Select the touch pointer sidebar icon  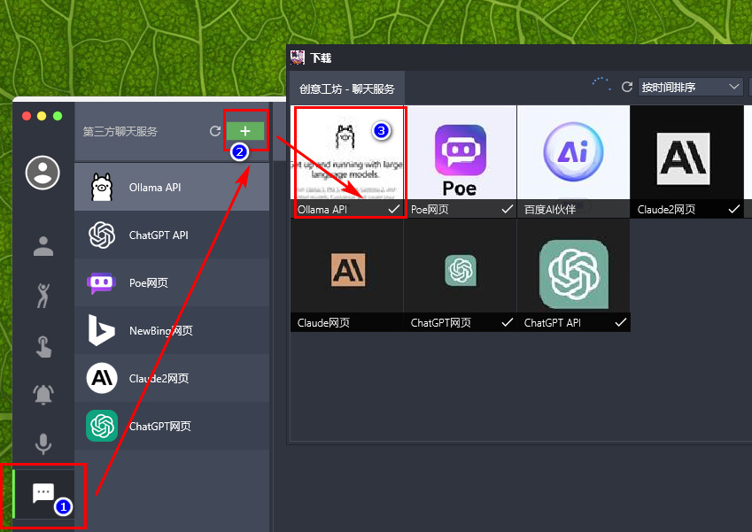pyautogui.click(x=43, y=346)
